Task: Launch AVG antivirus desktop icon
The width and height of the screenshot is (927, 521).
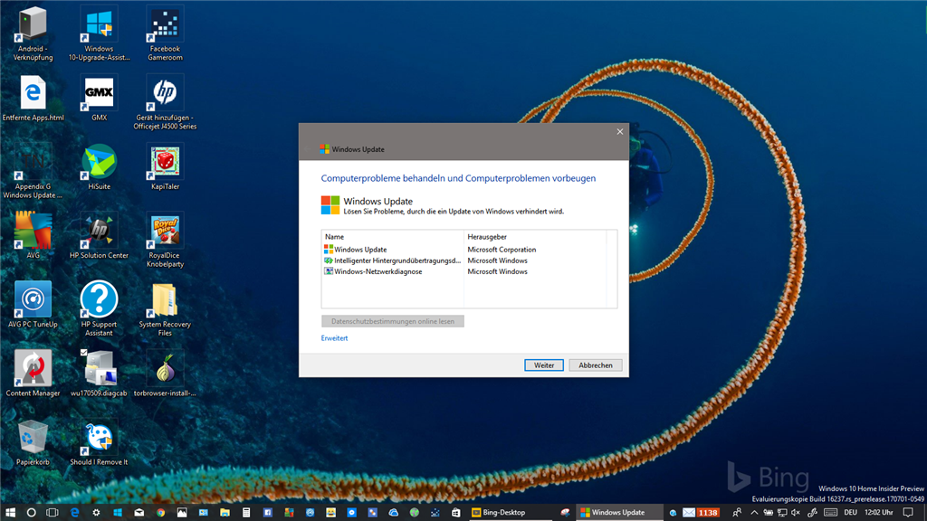Action: point(33,236)
